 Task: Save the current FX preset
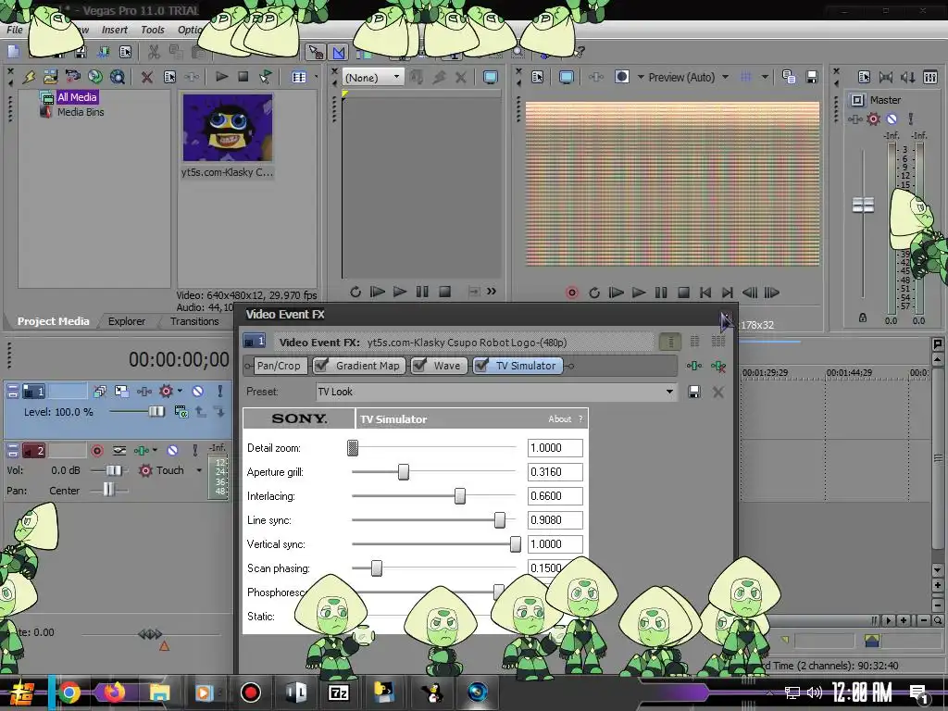coord(694,392)
